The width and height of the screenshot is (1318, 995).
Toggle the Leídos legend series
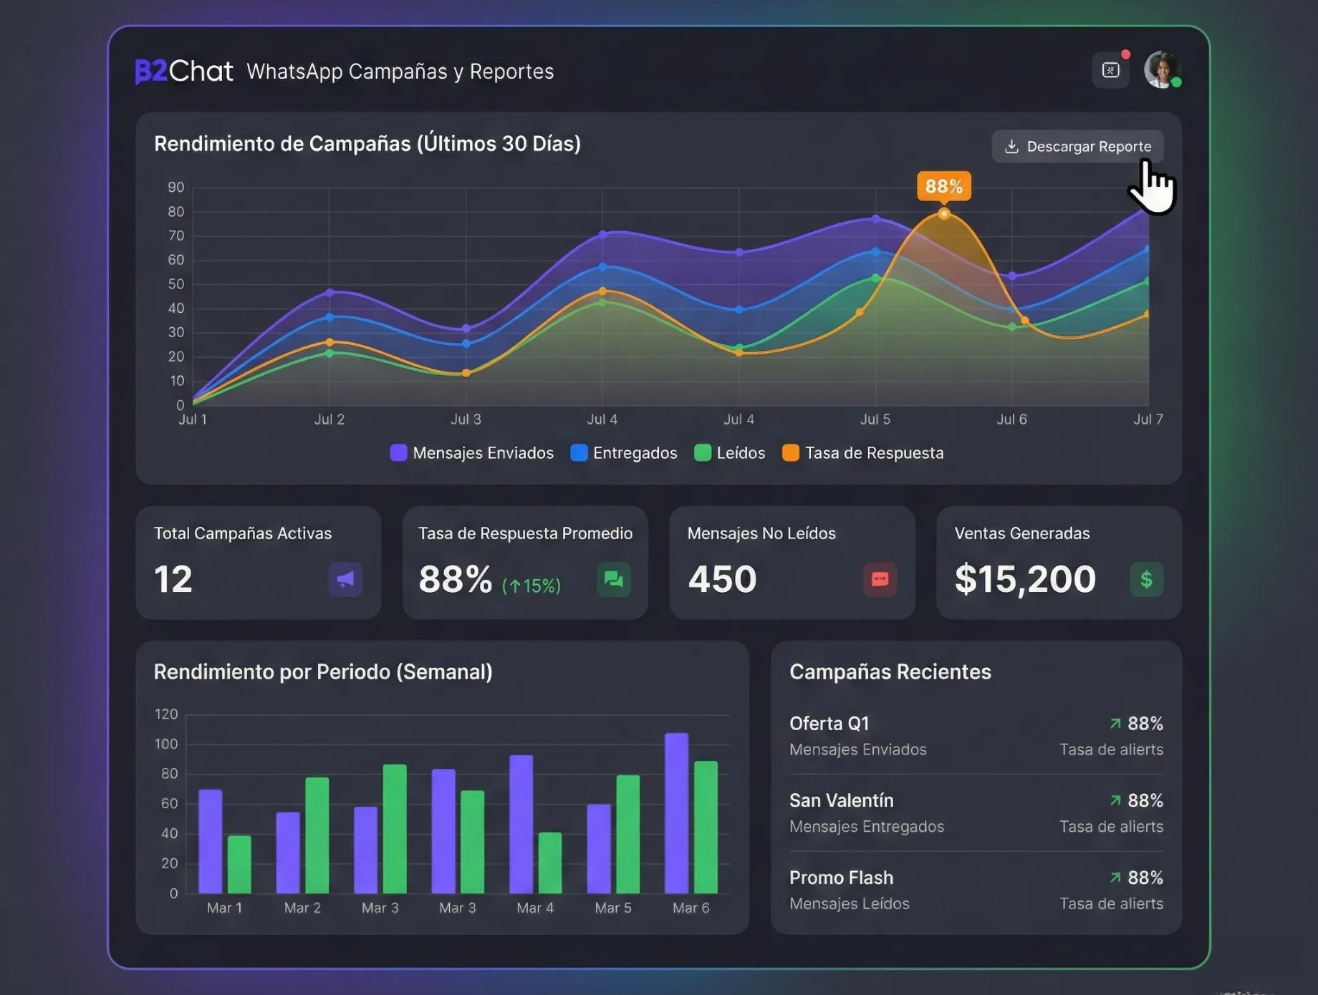click(730, 453)
